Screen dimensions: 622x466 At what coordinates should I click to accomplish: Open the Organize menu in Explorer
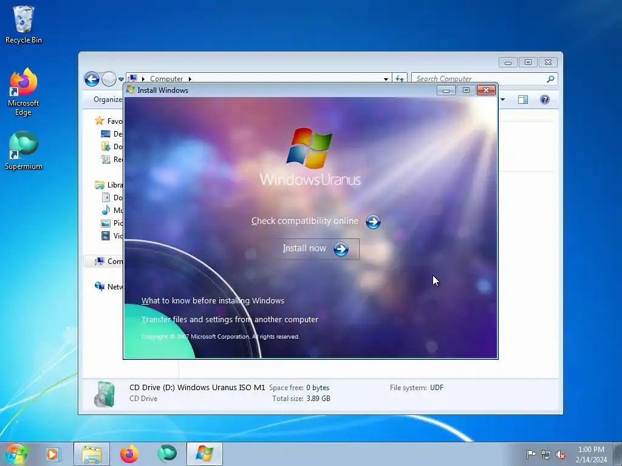108,100
